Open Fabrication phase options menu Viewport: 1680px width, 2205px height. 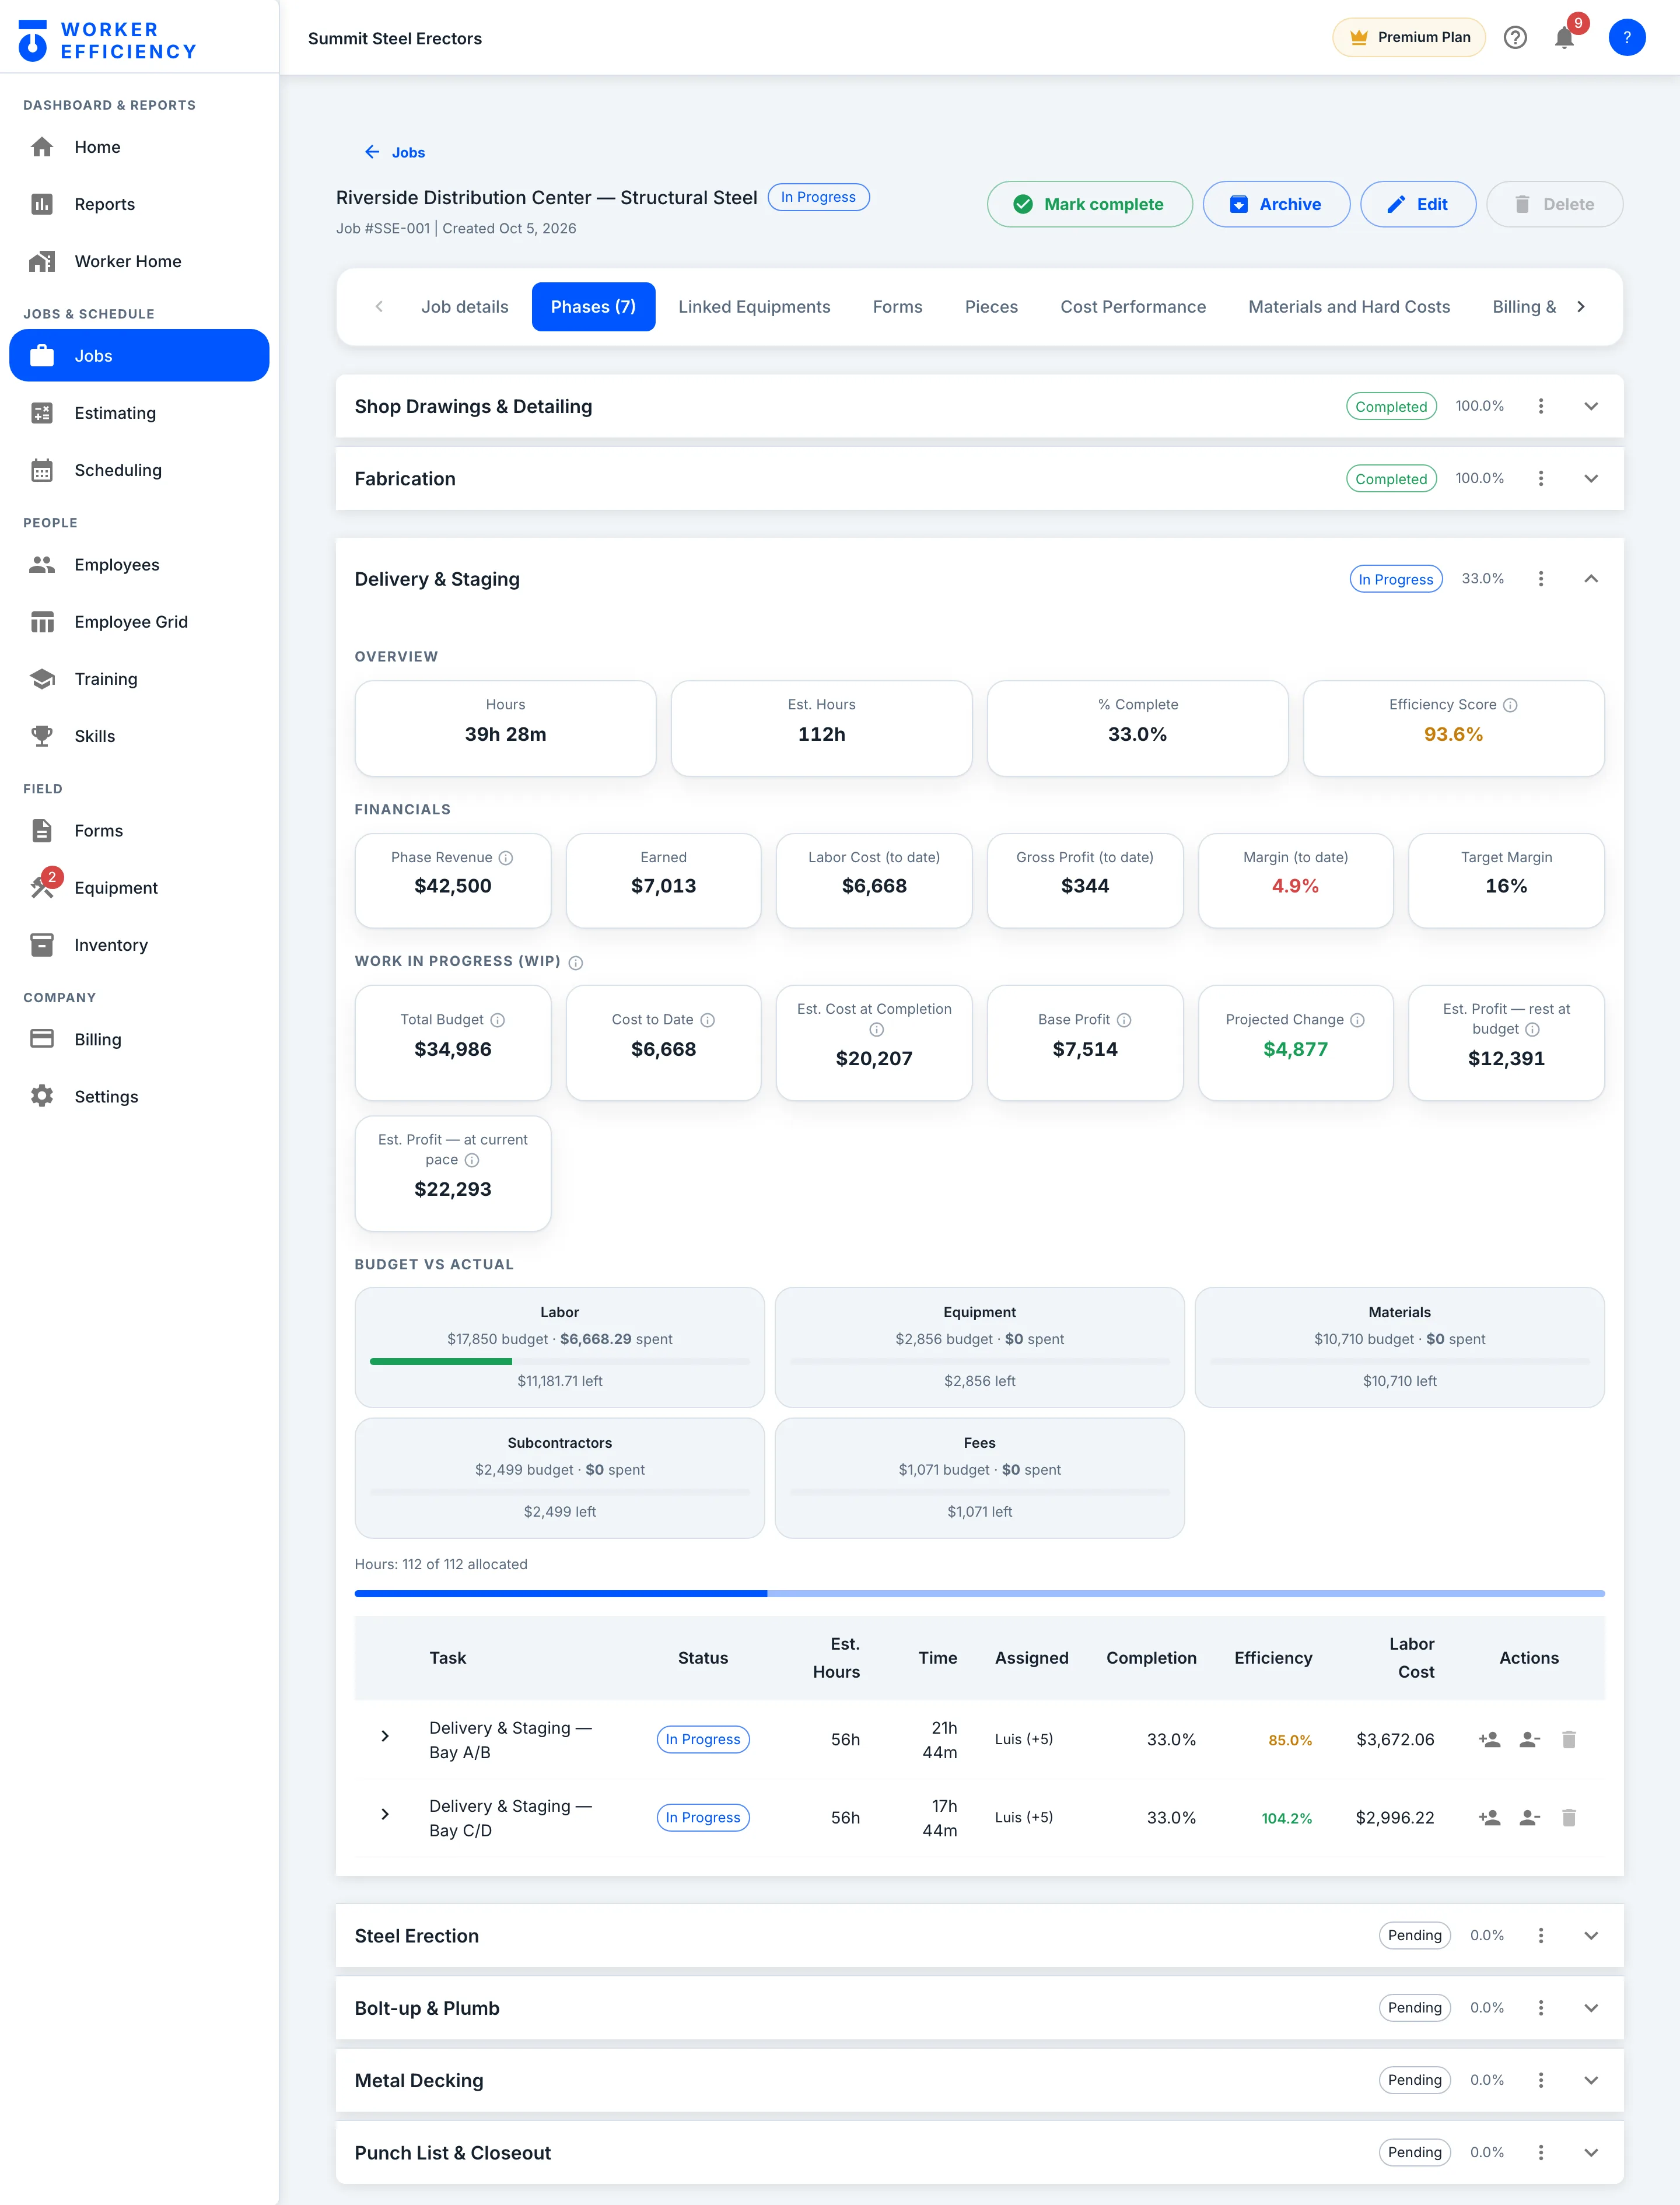click(x=1540, y=479)
